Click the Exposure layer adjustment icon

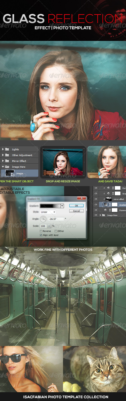click(105, 210)
